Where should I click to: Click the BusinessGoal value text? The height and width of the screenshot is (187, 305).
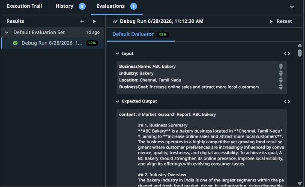click(204, 87)
